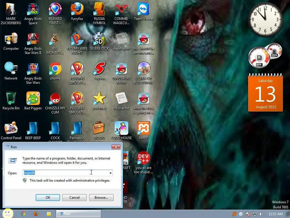
Task: Click the furryfox Firefox shortcut
Action: tap(77, 11)
